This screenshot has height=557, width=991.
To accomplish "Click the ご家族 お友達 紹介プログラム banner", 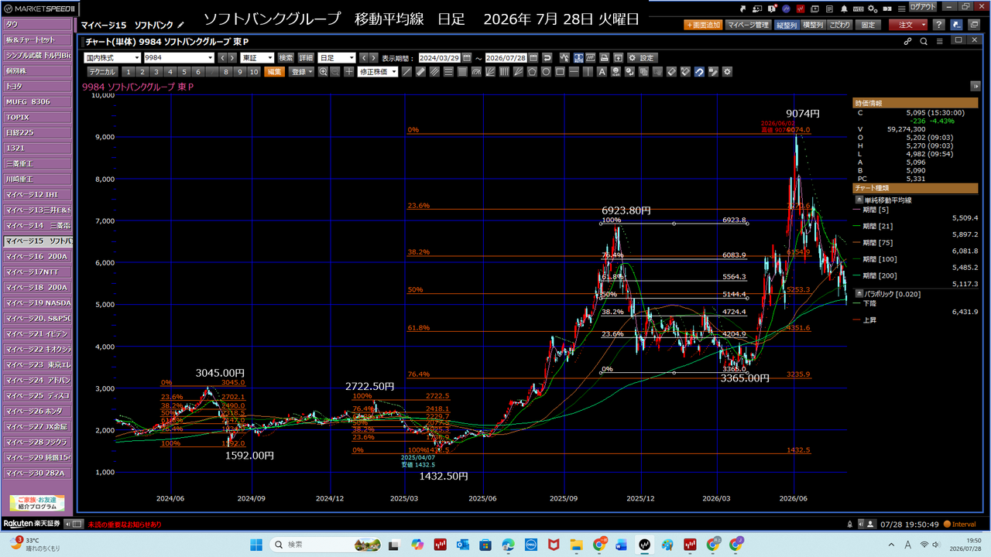I will click(x=37, y=503).
